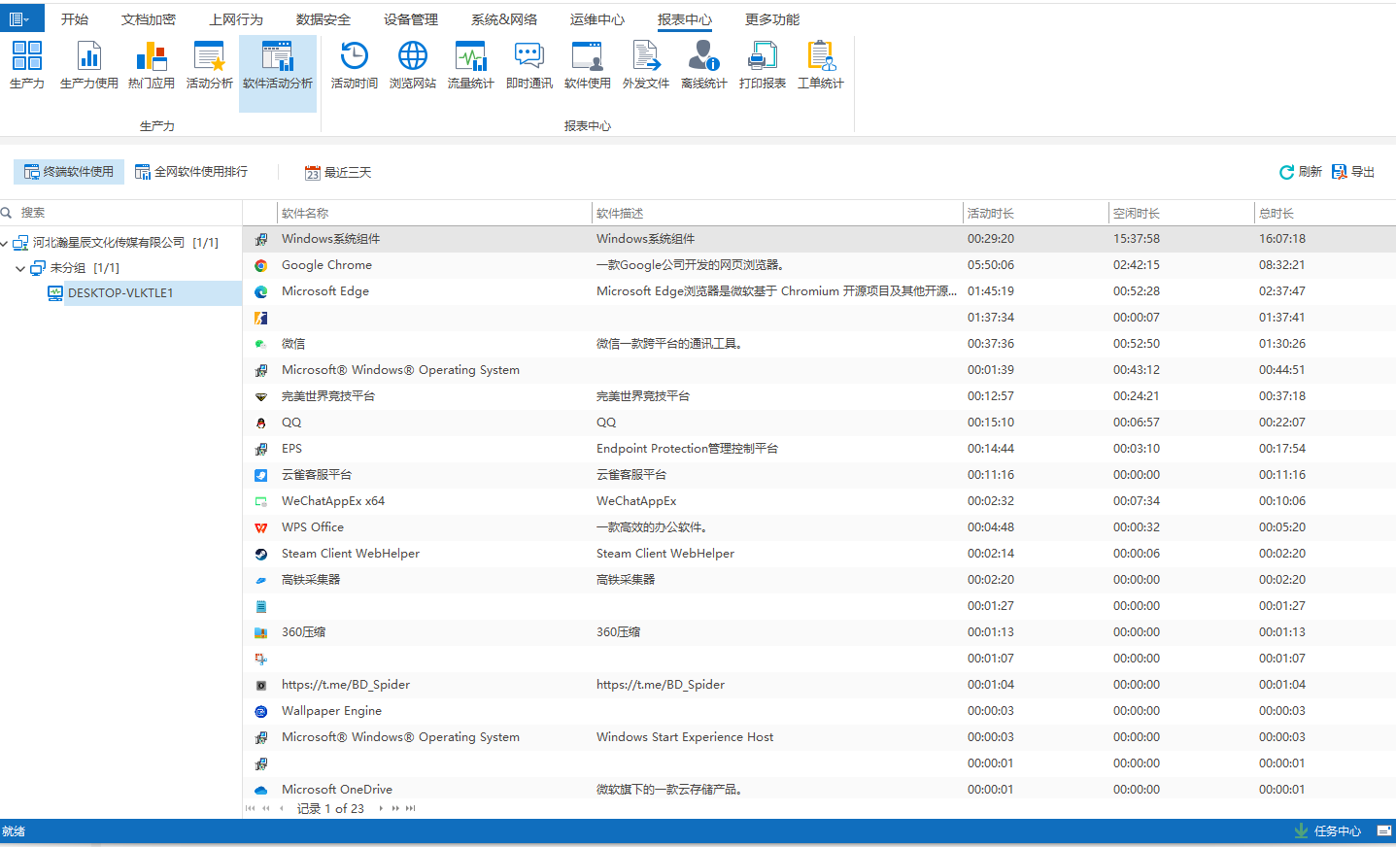Viewport: 1396px width, 847px height.
Task: Switch to the 数据安全 ribbon tab
Action: tap(323, 19)
